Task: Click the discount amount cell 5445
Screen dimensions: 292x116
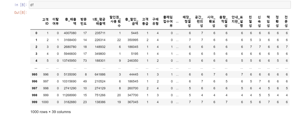Action: (x=135, y=33)
